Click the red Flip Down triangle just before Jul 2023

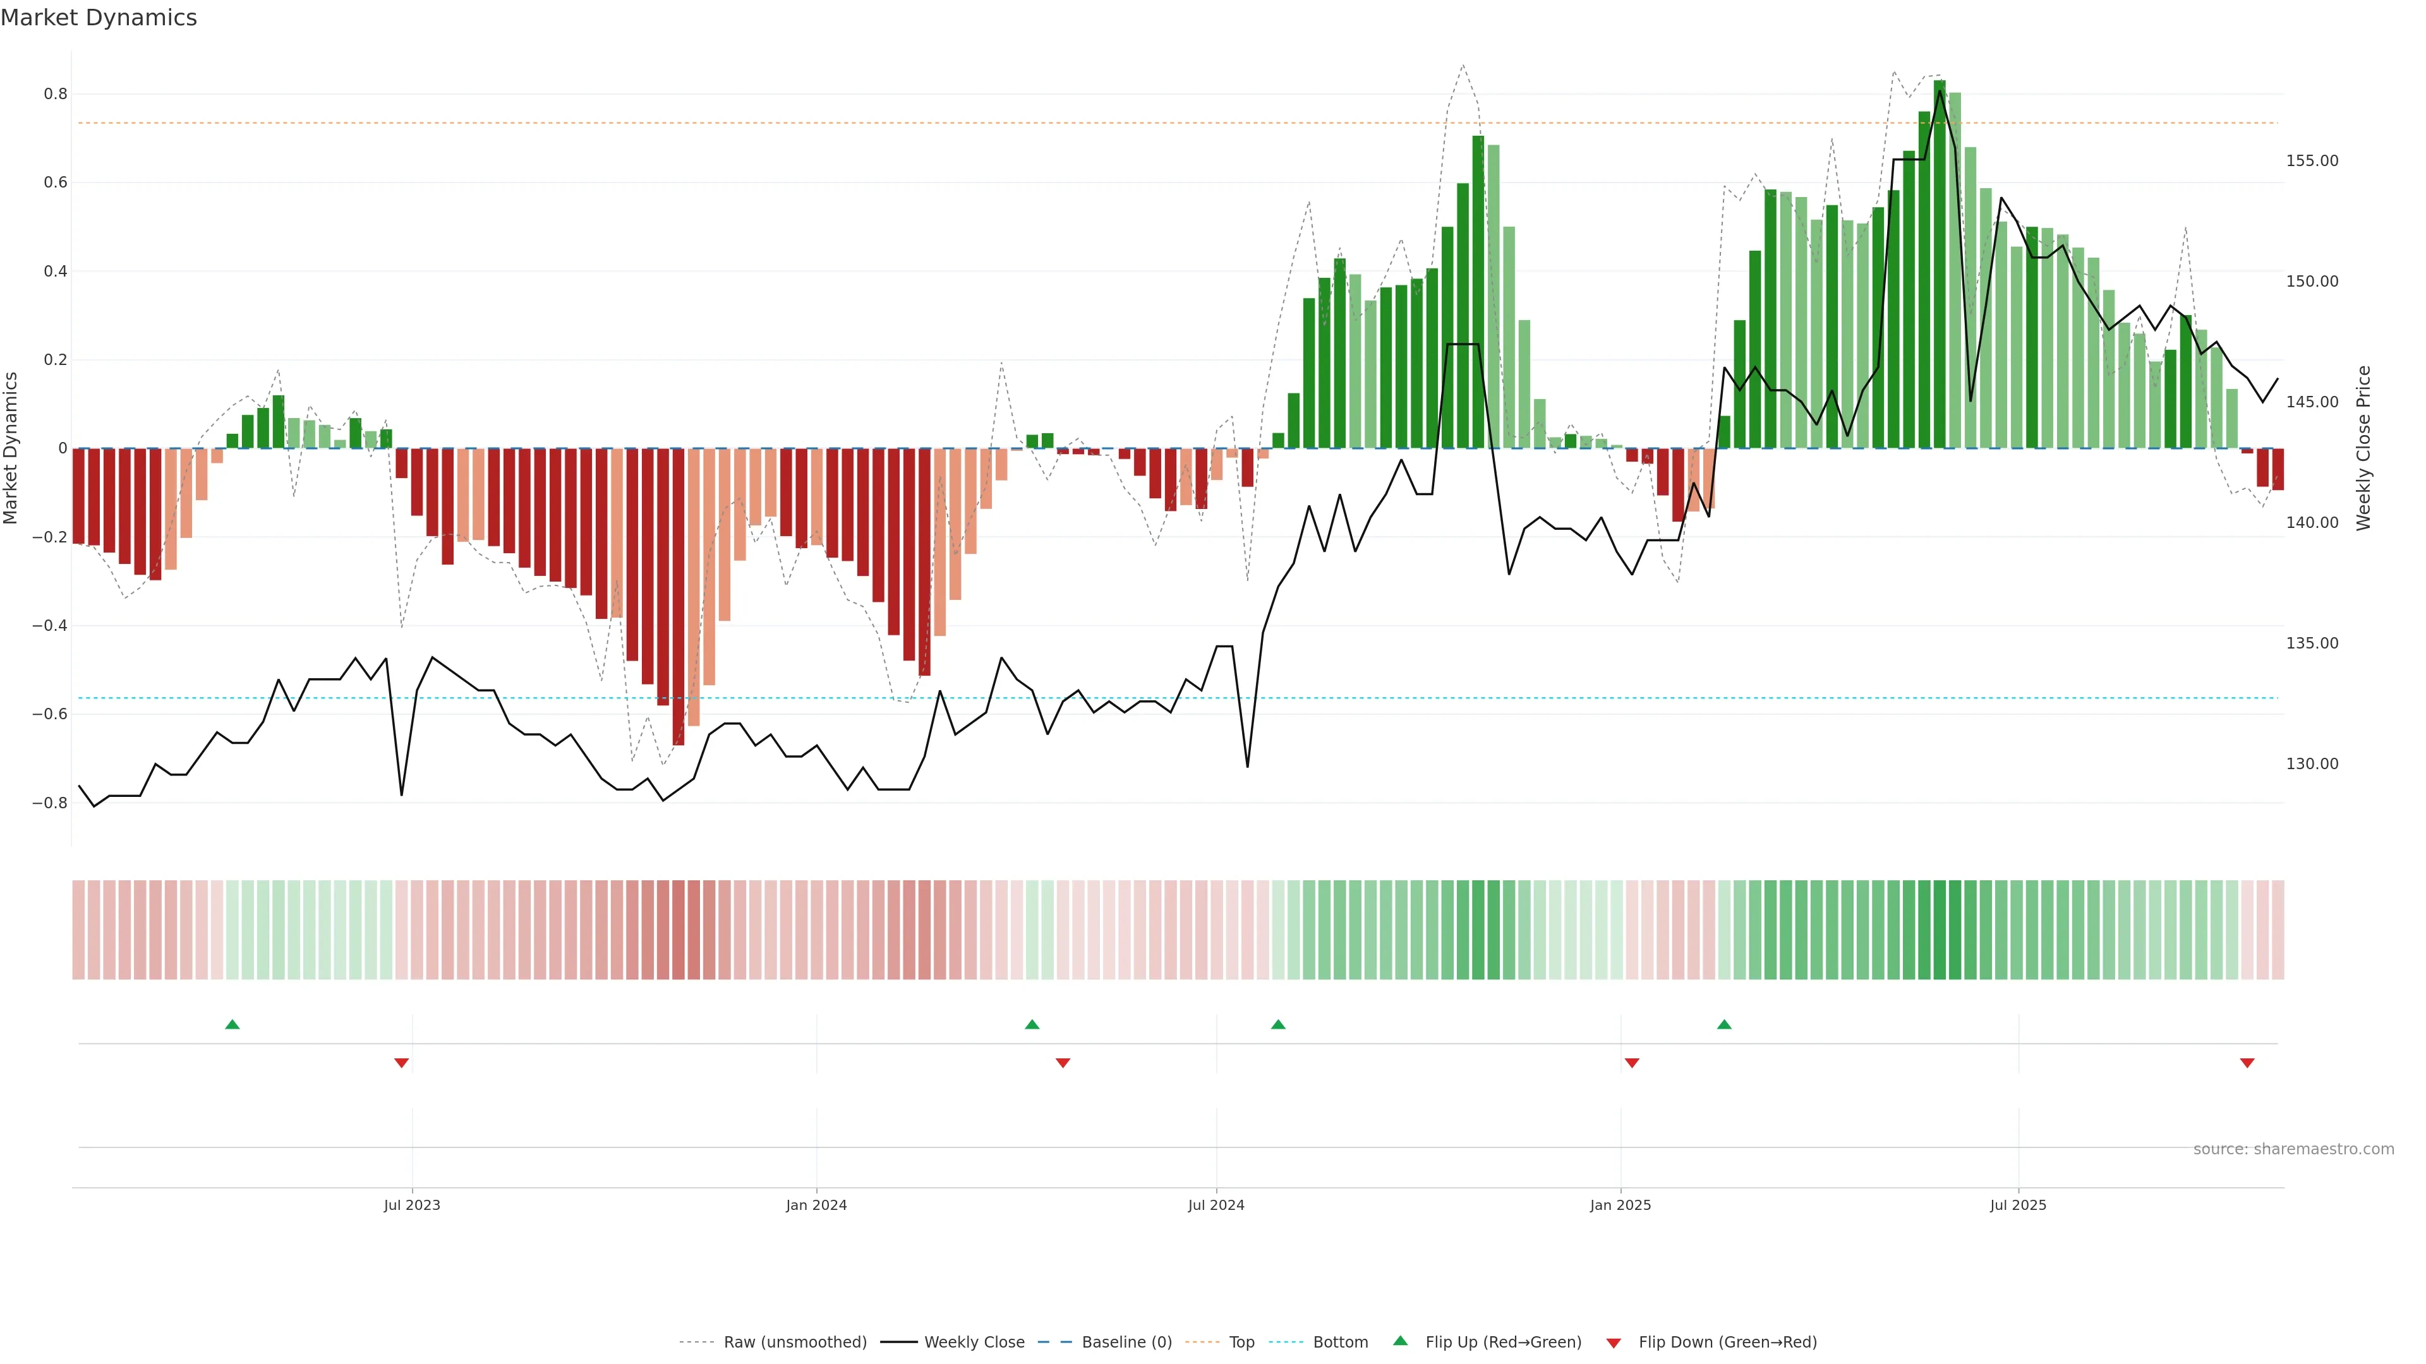pyautogui.click(x=401, y=1063)
